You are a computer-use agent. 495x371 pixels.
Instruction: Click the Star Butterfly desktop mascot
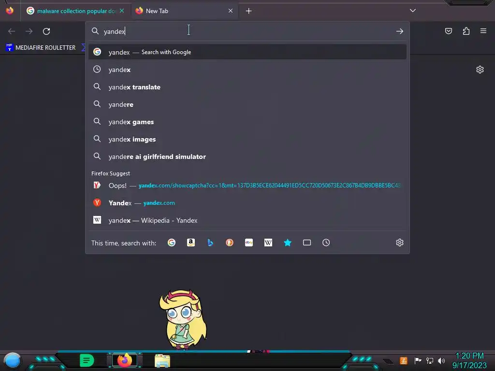(183, 320)
